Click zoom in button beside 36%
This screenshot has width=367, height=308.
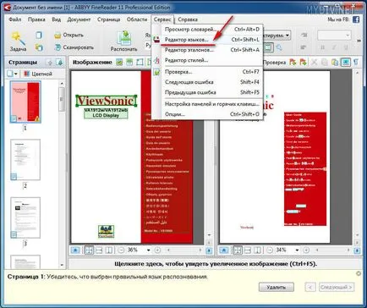click(x=157, y=250)
